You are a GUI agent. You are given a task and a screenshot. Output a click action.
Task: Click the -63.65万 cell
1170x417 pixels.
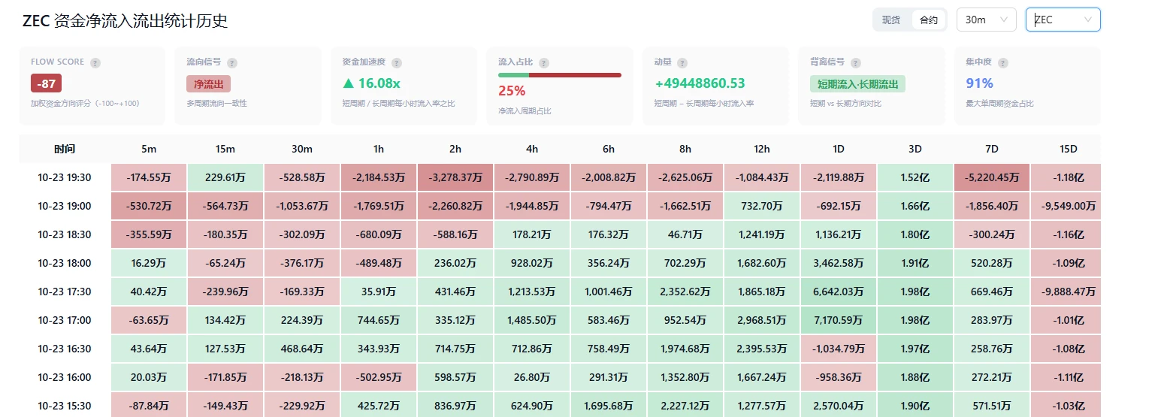pyautogui.click(x=149, y=320)
